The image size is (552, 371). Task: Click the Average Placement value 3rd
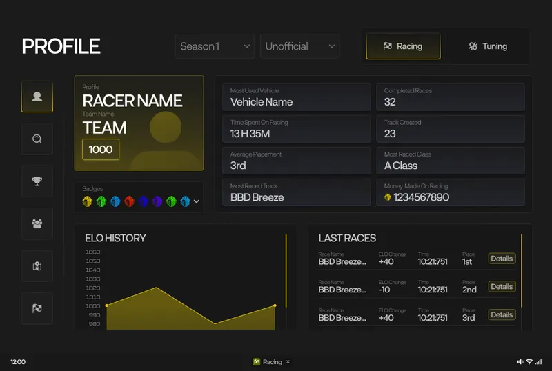point(238,166)
